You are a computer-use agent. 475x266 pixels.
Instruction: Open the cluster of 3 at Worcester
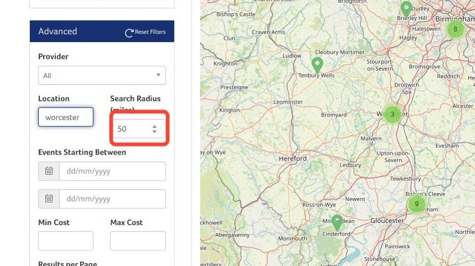392,114
